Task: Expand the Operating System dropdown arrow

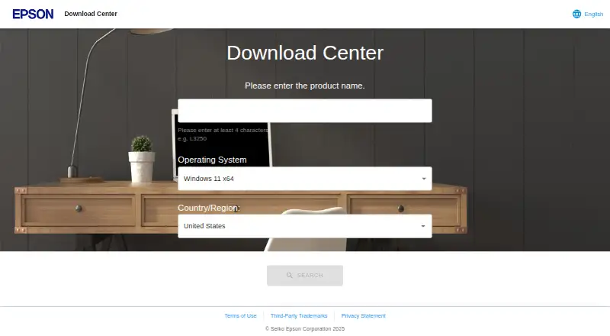Action: (x=424, y=179)
